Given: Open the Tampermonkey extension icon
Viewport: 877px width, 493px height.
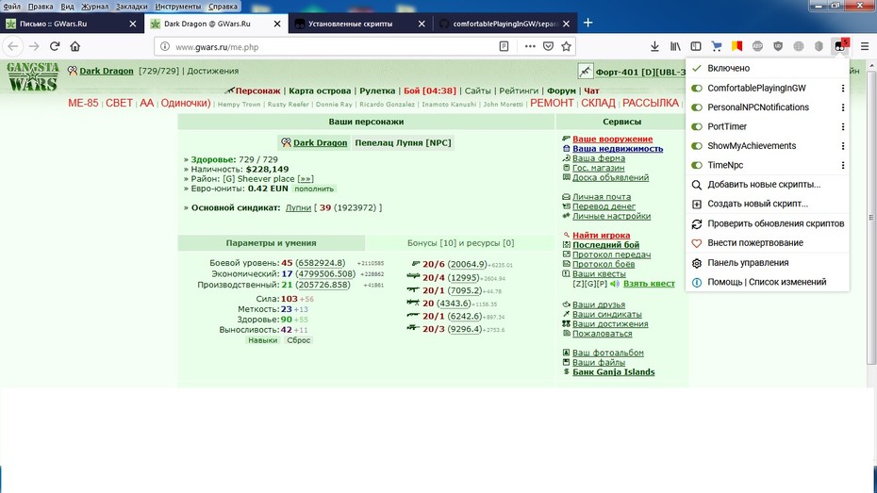Looking at the screenshot, I should [x=840, y=46].
